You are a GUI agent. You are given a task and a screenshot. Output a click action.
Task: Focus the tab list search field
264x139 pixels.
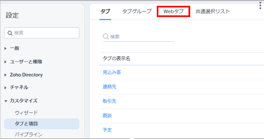142,37
